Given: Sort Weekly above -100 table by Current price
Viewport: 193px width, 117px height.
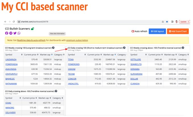Looking at the screenshot, I should coord(155,55).
